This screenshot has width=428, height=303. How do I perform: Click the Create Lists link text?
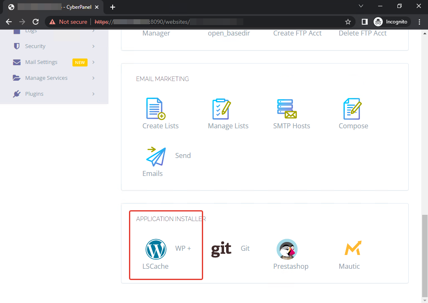tap(160, 126)
